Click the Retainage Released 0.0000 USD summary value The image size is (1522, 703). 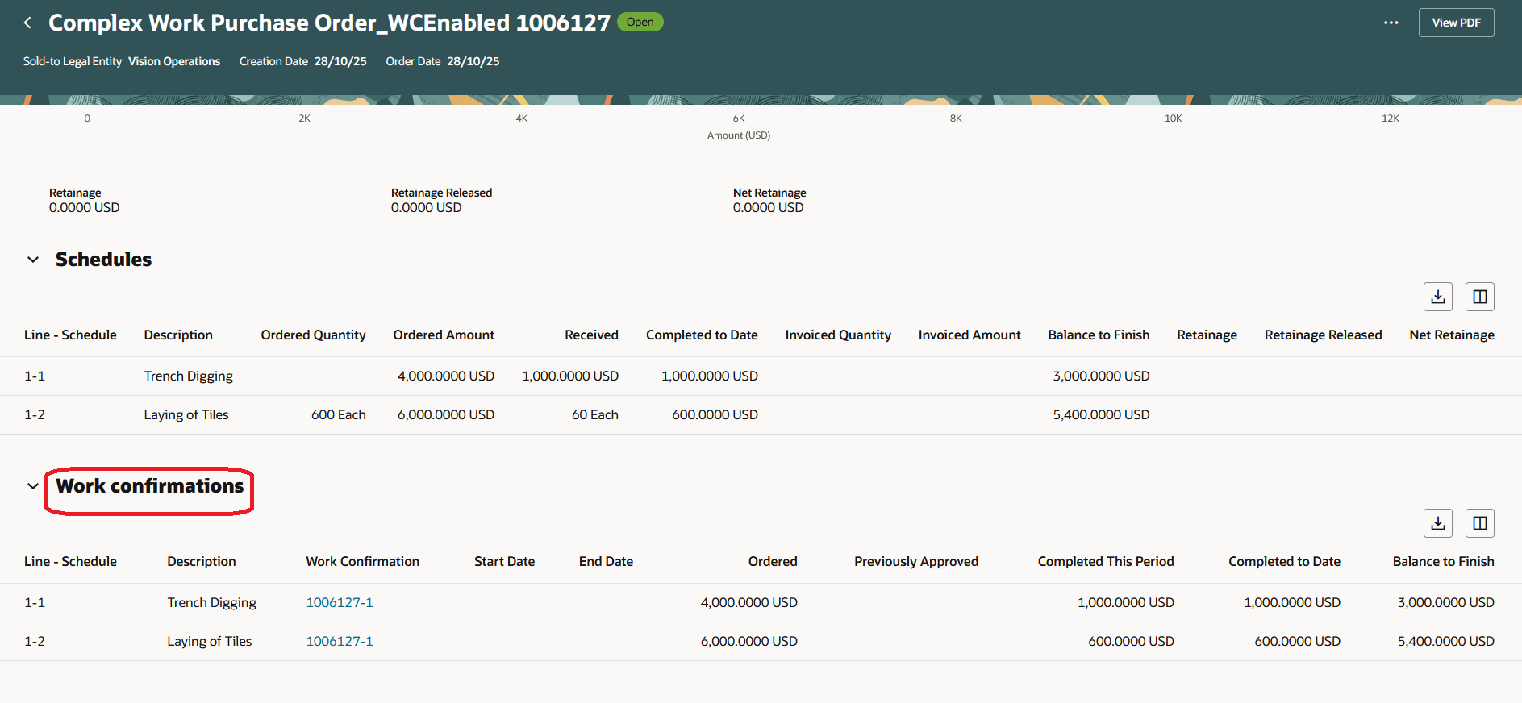tap(427, 207)
